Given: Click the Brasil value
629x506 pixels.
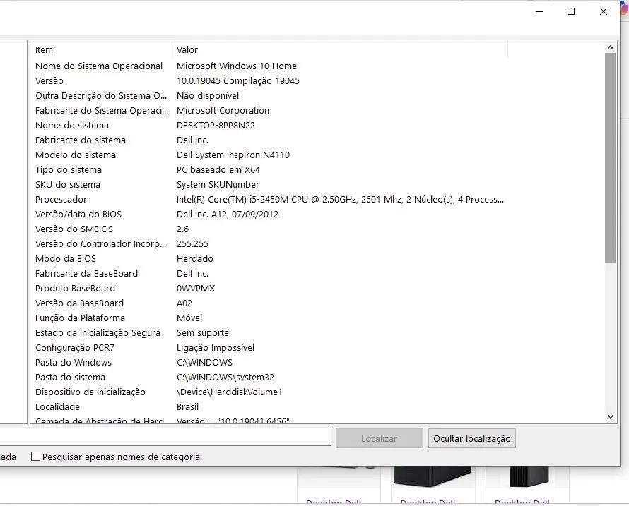Looking at the screenshot, I should click(x=188, y=406).
